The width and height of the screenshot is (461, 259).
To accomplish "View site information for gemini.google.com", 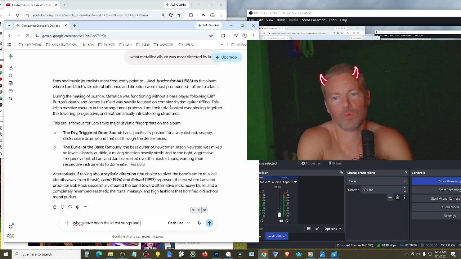I will point(37,36).
